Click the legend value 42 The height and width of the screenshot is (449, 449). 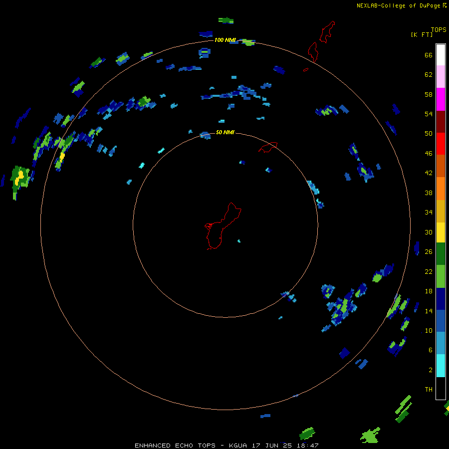(x=429, y=173)
